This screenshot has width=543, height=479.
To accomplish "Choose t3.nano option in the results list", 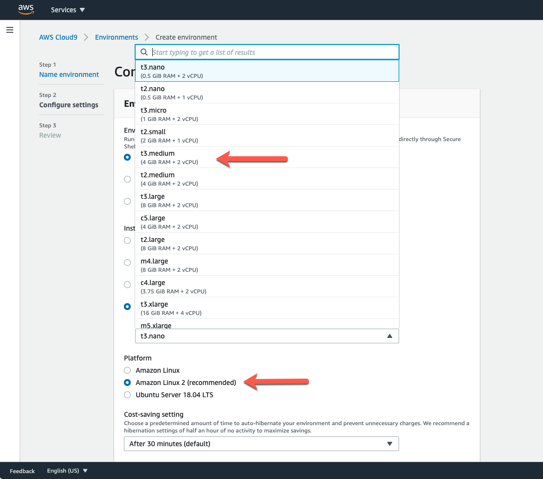I will [267, 71].
